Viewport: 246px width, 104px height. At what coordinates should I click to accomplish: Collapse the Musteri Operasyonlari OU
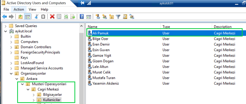pos(22,84)
